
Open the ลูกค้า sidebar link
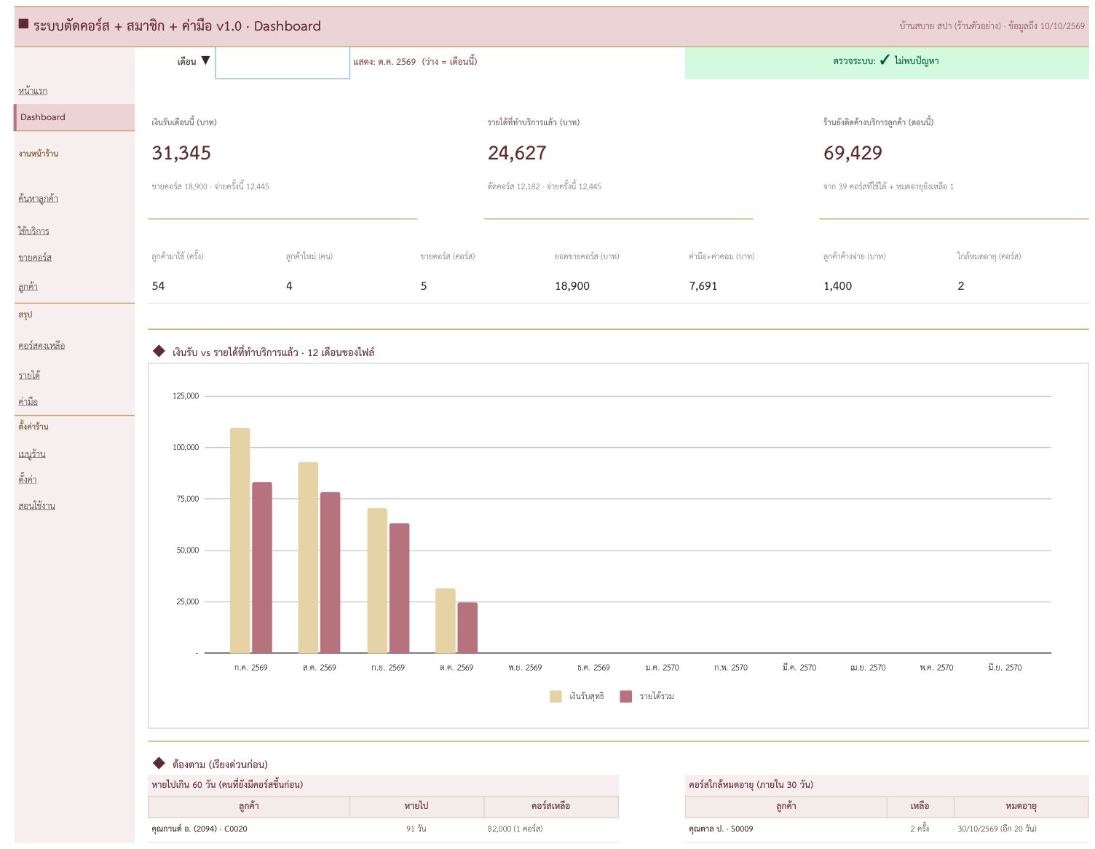coord(28,287)
